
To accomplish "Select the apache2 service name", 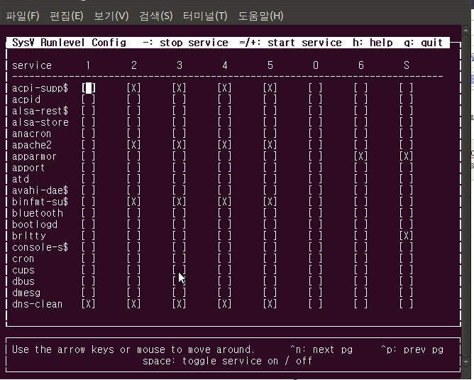I will pyautogui.click(x=32, y=145).
